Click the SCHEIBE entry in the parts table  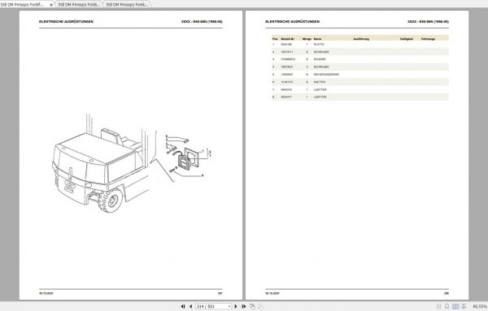320,59
